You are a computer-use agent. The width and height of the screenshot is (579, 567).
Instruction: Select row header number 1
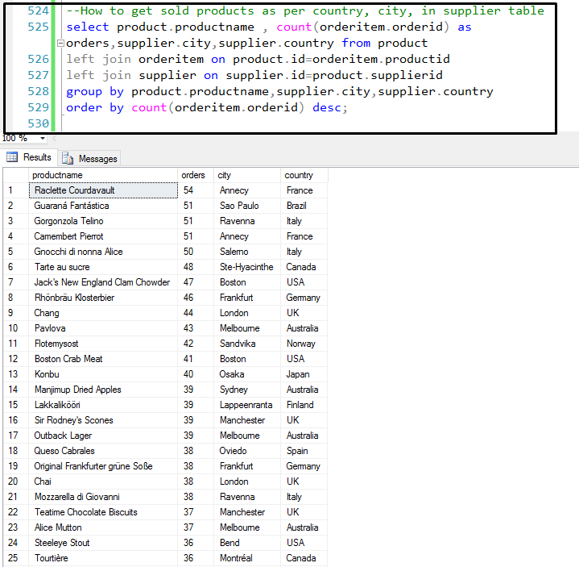(x=16, y=190)
